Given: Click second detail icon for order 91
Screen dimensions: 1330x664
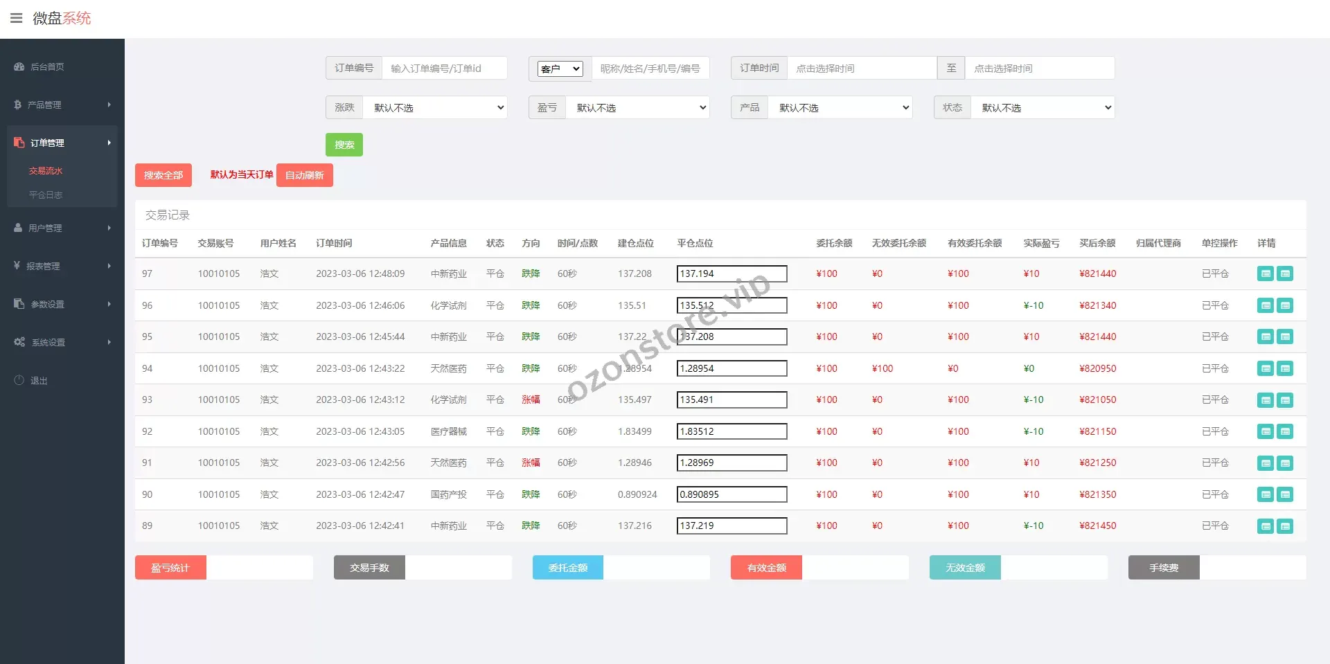Looking at the screenshot, I should pyautogui.click(x=1285, y=463).
